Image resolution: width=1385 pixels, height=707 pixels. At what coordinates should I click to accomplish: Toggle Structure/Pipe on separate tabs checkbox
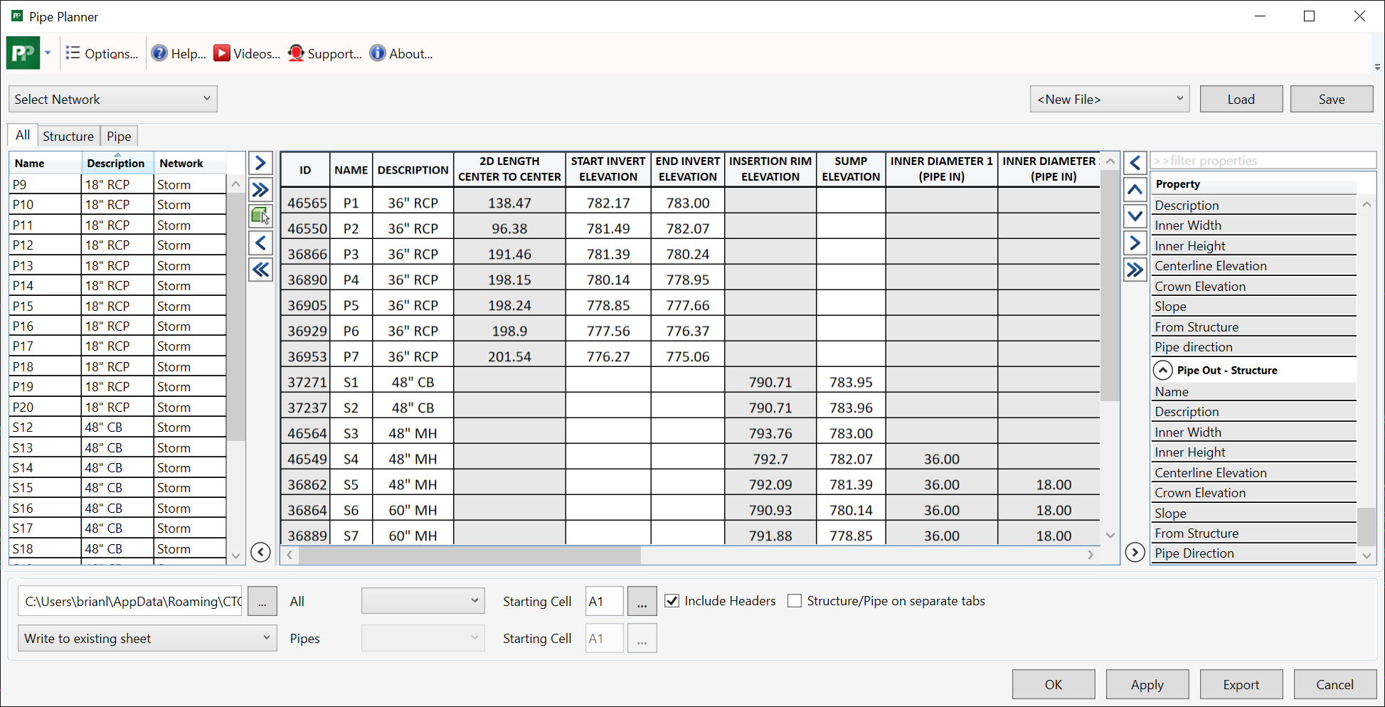[x=795, y=601]
